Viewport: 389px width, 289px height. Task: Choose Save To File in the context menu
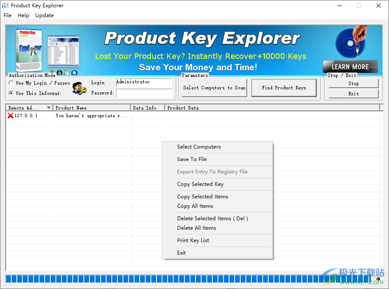click(x=217, y=159)
